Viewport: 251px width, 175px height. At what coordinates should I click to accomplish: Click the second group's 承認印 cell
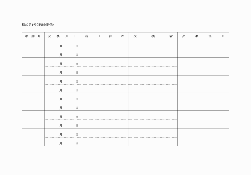(33, 67)
